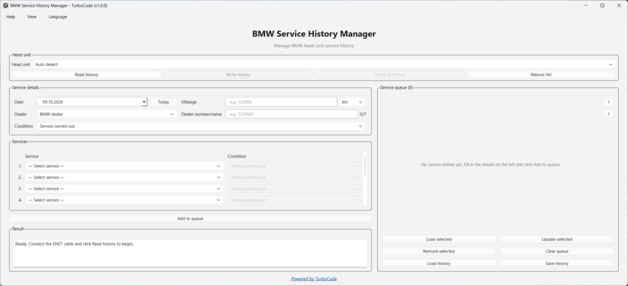Click inside the Result text area
This screenshot has height=286, width=628.
click(190, 253)
